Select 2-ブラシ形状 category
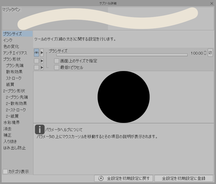The width and height of the screenshot is (216, 184). tap(17, 91)
